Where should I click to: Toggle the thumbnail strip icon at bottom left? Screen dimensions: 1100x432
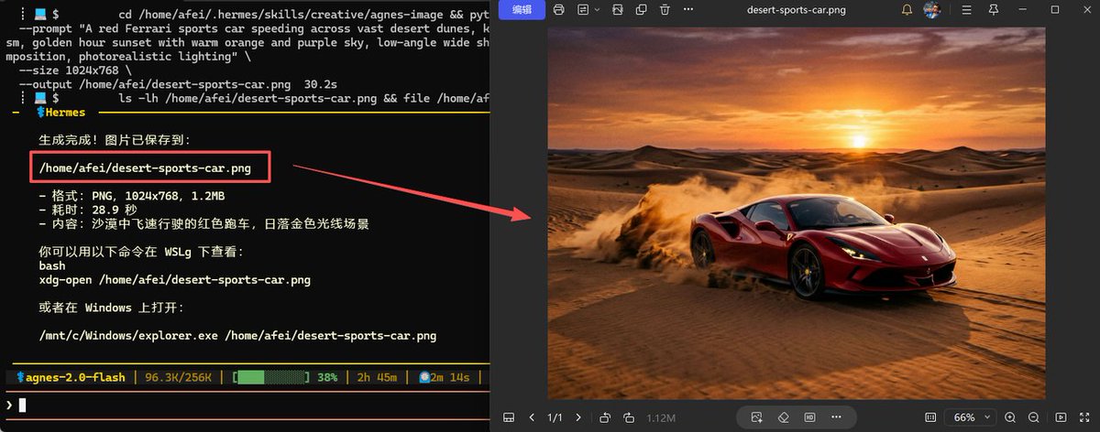508,417
